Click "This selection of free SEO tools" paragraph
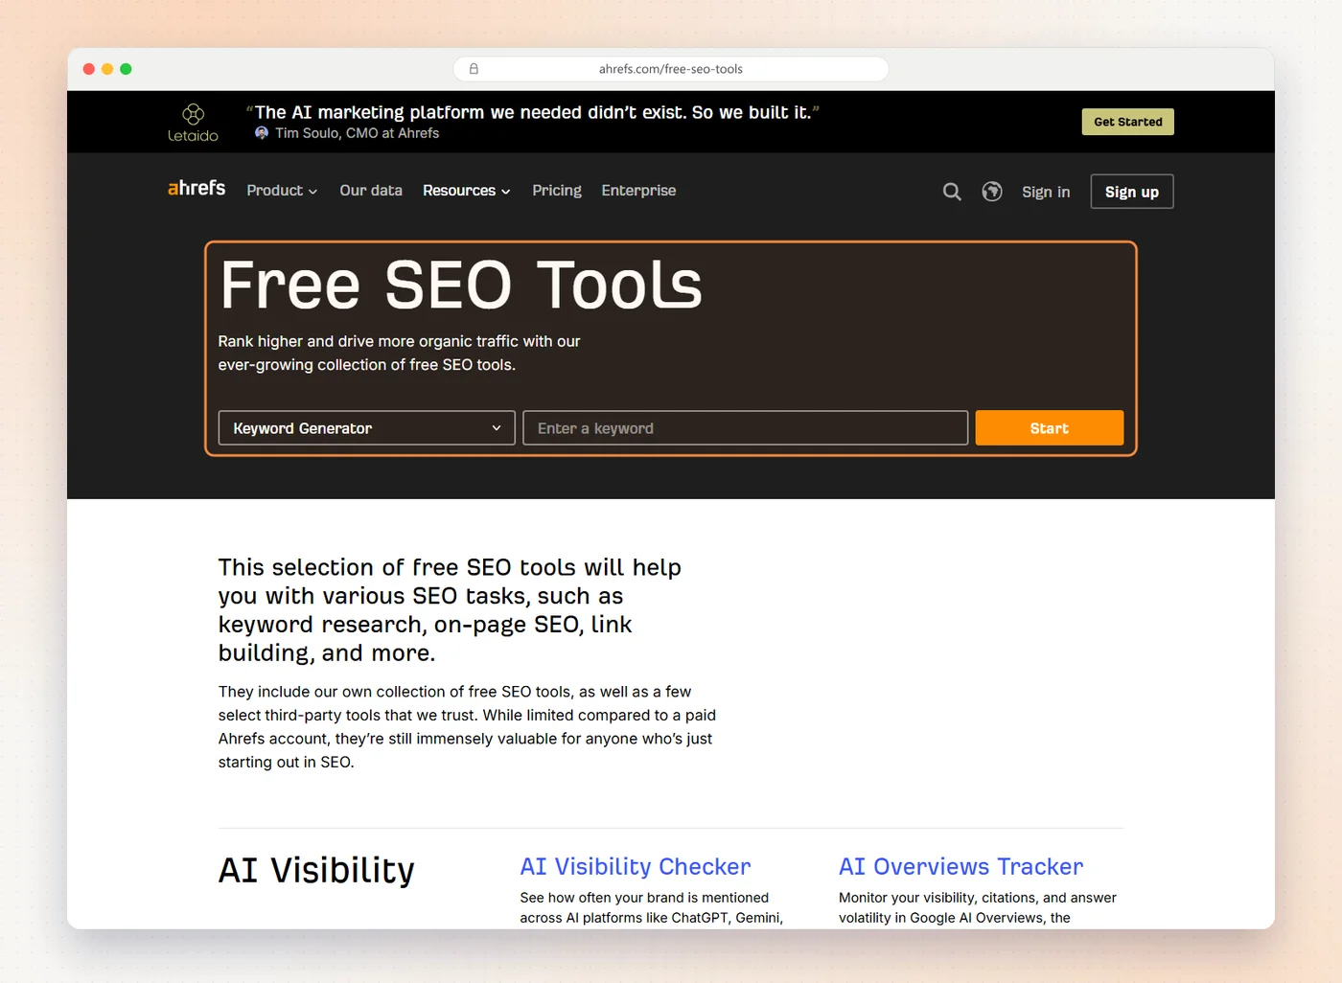Image resolution: width=1342 pixels, height=983 pixels. pos(450,610)
